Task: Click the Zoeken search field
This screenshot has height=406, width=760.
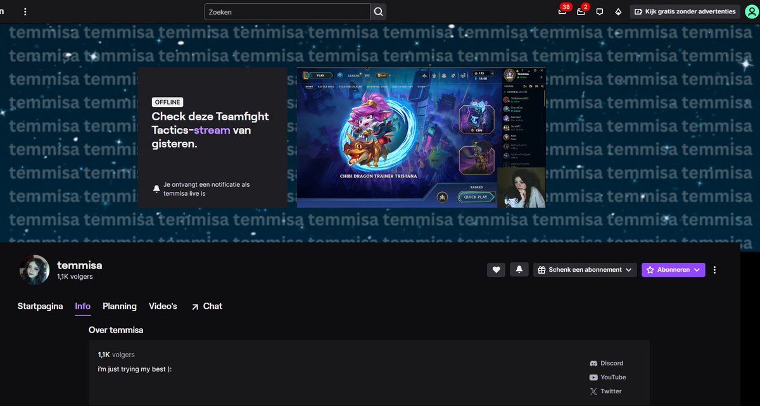Action: coord(287,11)
